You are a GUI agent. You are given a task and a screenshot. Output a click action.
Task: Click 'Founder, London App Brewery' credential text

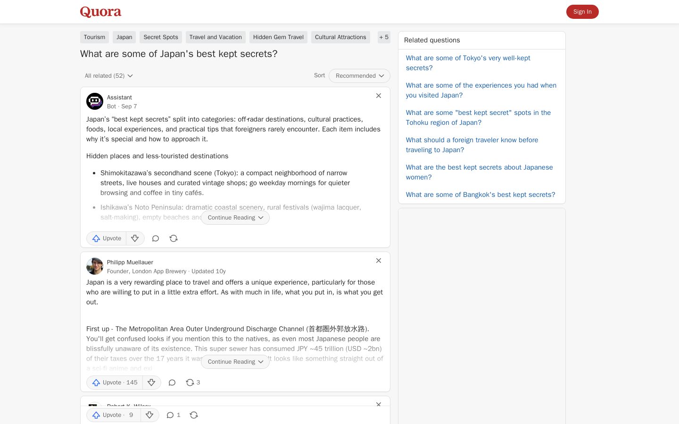147,271
